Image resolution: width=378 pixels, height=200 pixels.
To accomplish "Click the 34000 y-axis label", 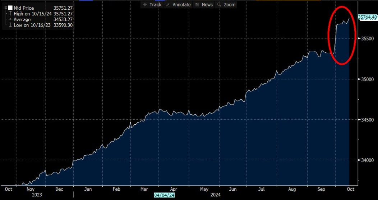I will (367, 160).
